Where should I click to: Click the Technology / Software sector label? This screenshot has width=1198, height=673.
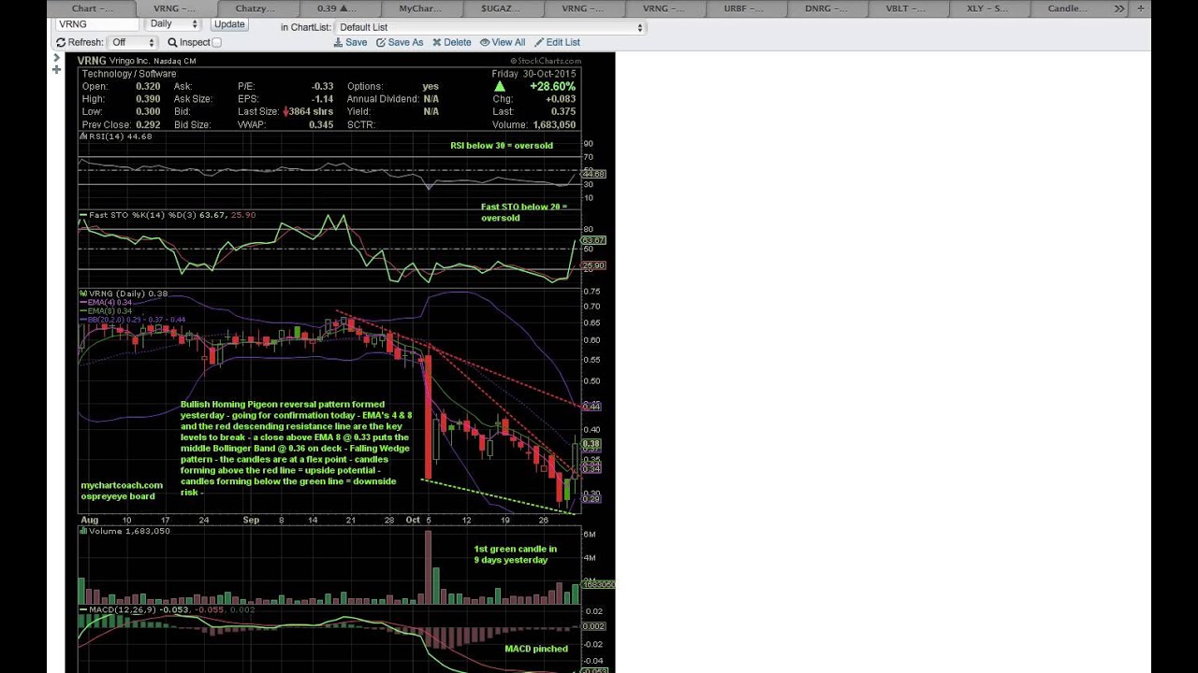129,74
